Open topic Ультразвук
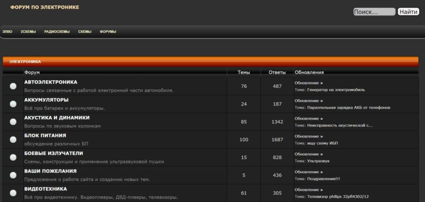 click(x=318, y=161)
